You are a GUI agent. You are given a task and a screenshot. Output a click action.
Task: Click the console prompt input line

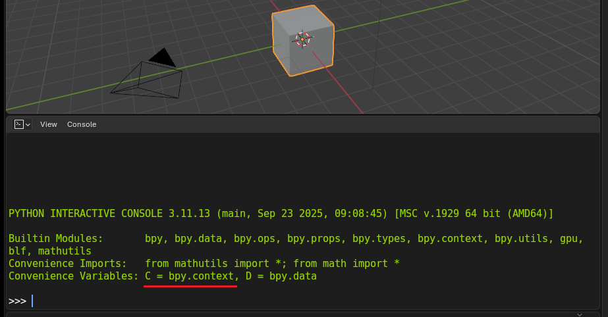tap(302, 301)
